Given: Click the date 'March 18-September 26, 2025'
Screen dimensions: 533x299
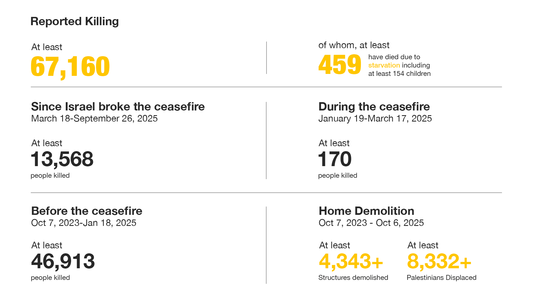Looking at the screenshot, I should tap(94, 118).
